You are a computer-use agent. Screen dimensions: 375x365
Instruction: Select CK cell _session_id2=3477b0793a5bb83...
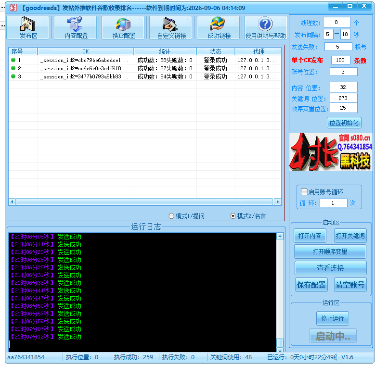(x=85, y=76)
